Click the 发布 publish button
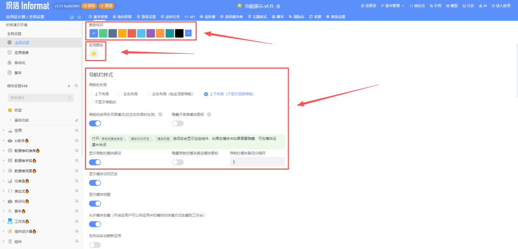Viewport: 518px width, 249px height. pyautogui.click(x=89, y=6)
